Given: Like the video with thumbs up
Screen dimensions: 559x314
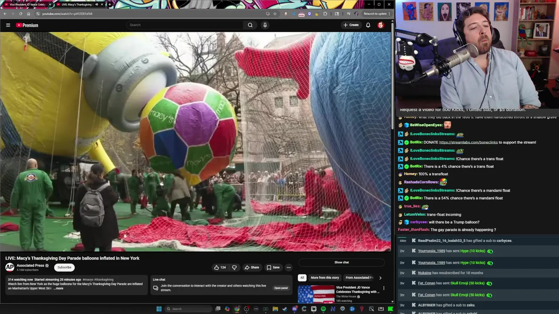Looking at the screenshot, I should pos(220,267).
